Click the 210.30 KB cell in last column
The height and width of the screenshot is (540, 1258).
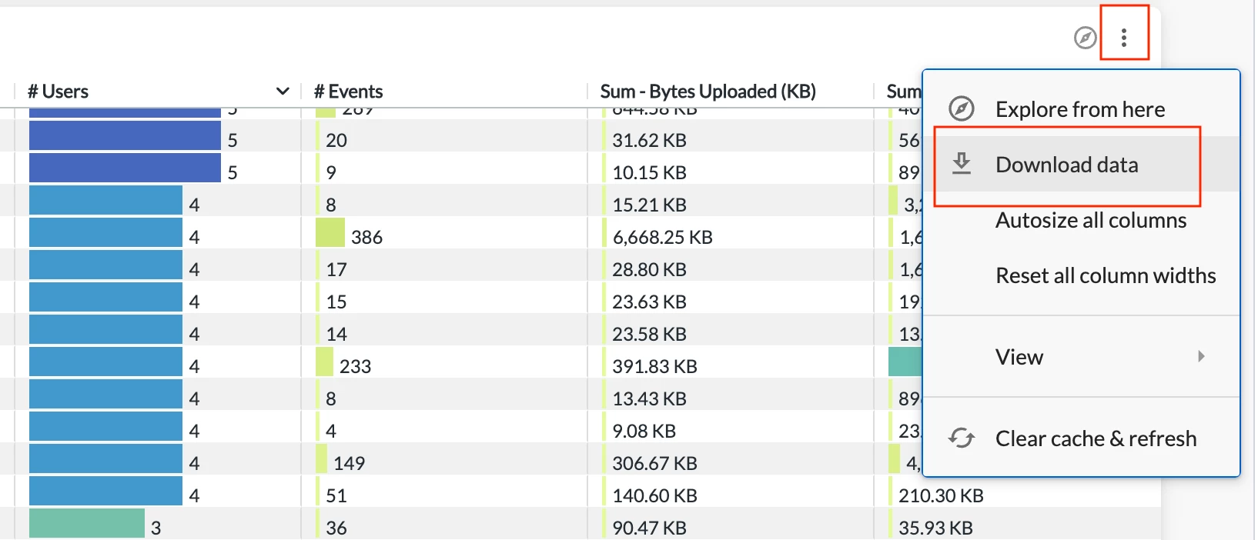pos(941,495)
